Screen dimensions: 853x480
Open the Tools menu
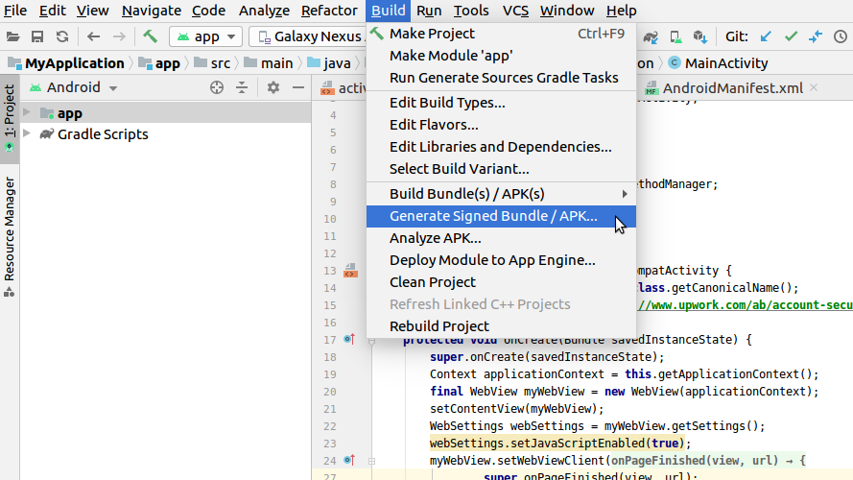click(471, 11)
